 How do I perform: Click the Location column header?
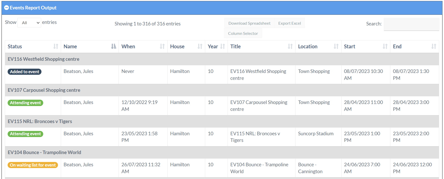click(x=318, y=47)
